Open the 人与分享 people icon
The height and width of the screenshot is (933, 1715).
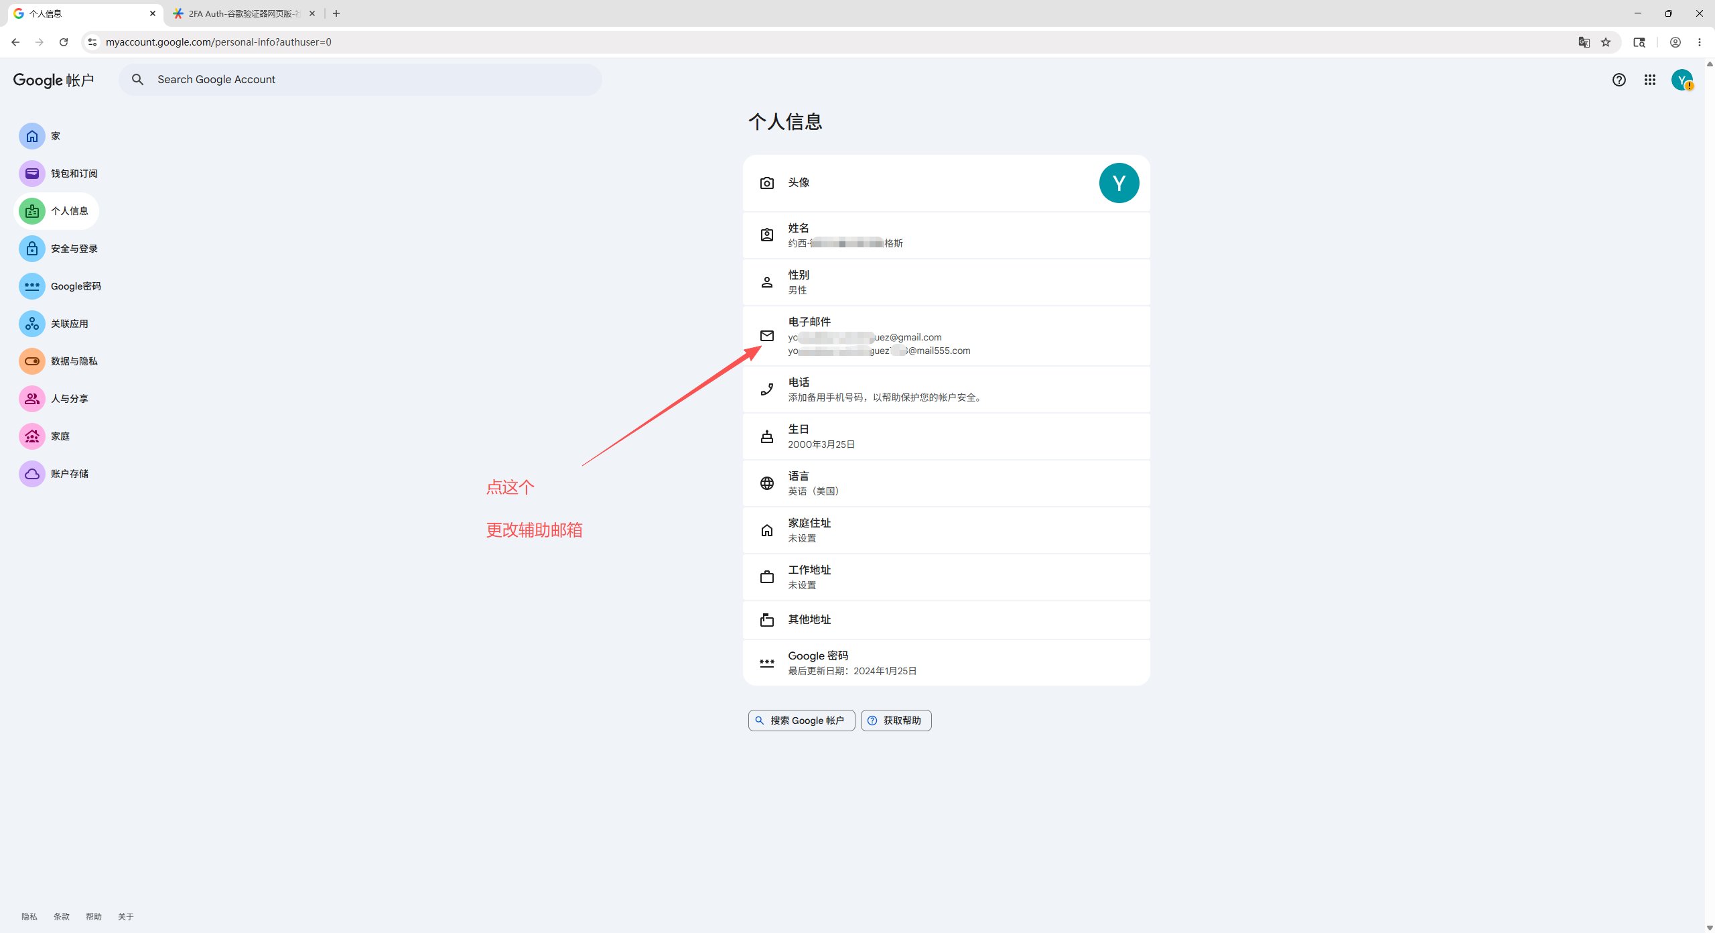[31, 399]
